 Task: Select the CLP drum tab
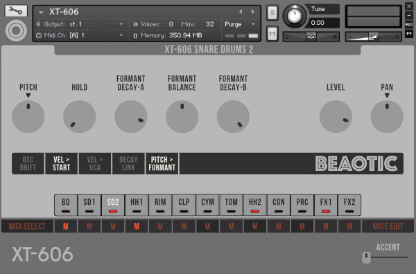[x=184, y=205]
